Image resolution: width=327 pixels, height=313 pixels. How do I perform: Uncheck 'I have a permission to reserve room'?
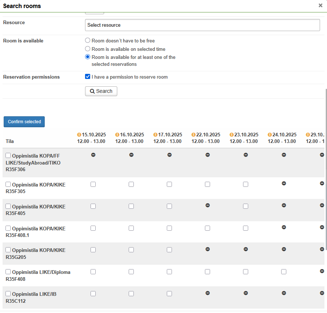tap(88, 77)
